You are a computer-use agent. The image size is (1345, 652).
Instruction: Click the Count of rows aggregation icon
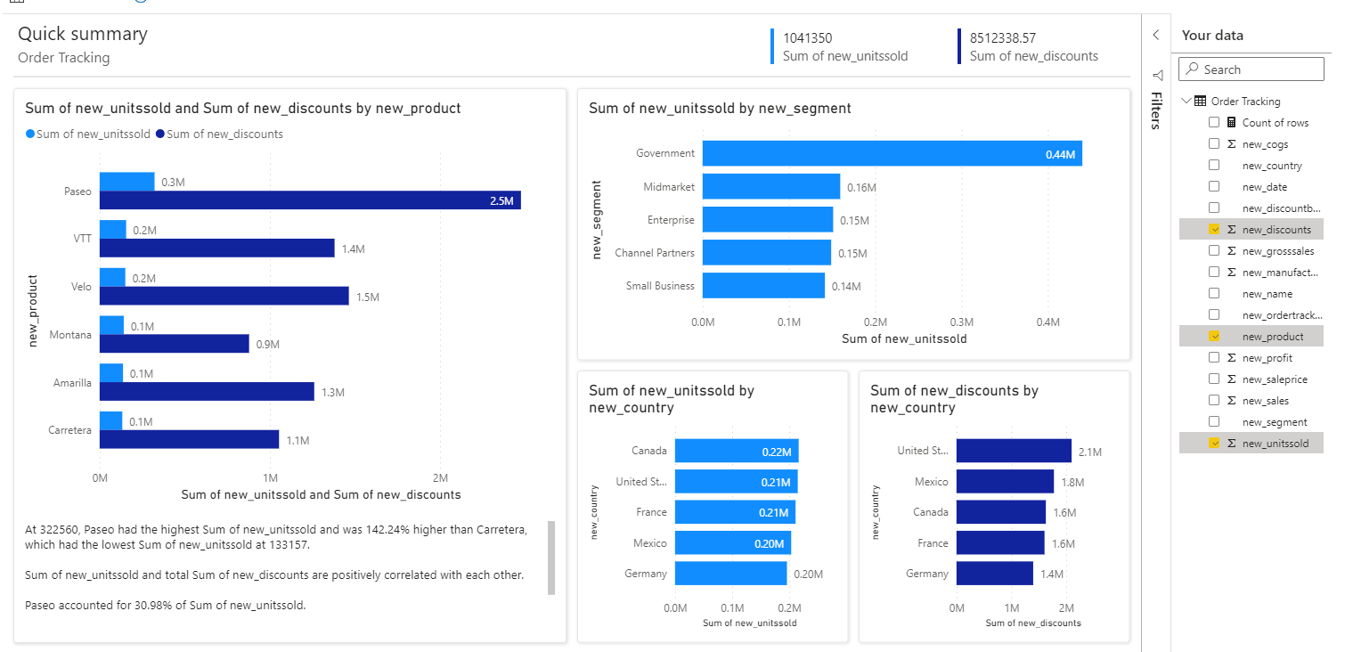(1230, 122)
